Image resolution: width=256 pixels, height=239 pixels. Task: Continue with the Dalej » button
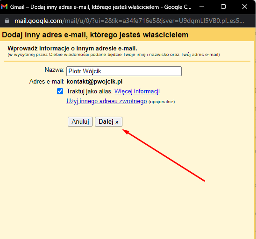point(108,121)
